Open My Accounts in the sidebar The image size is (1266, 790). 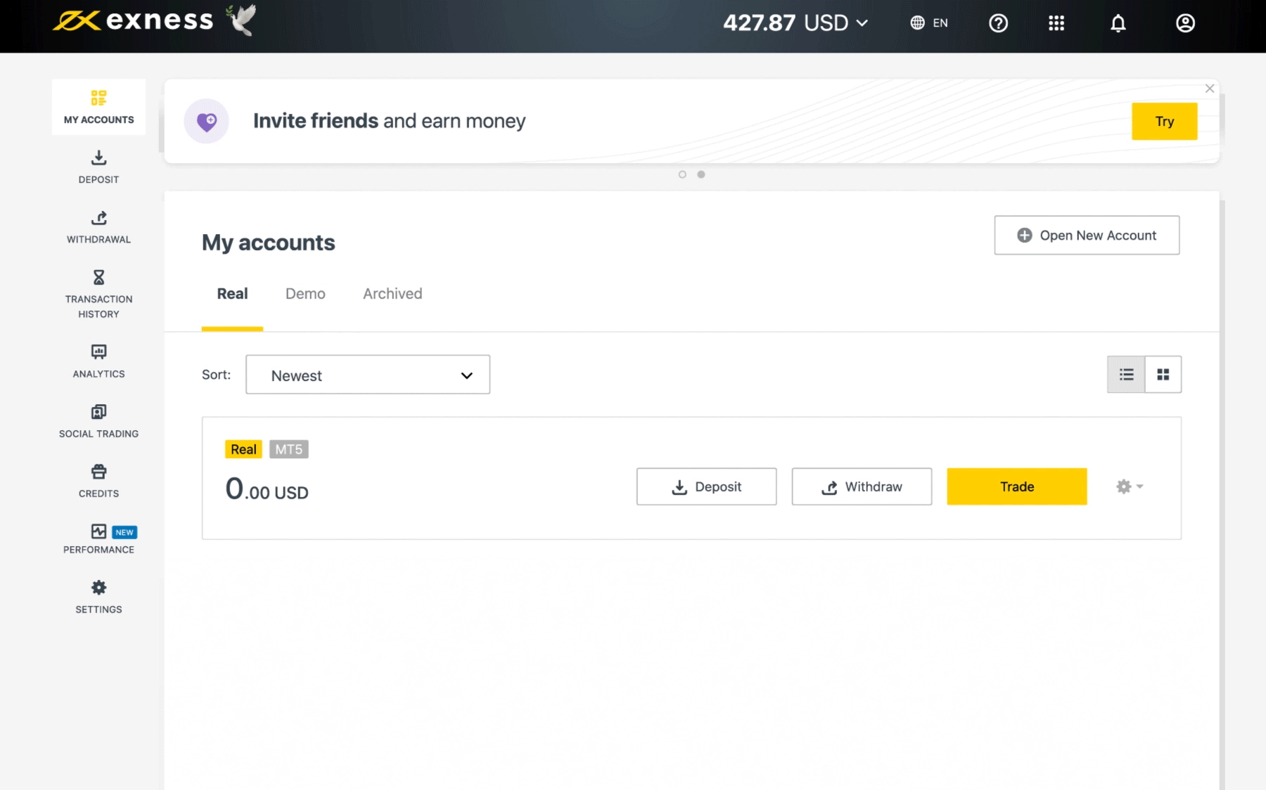tap(98, 107)
